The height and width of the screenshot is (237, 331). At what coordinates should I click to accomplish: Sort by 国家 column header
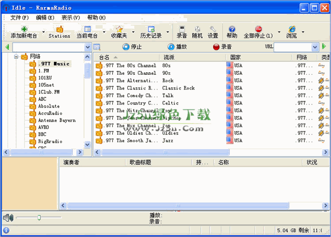click(x=259, y=57)
